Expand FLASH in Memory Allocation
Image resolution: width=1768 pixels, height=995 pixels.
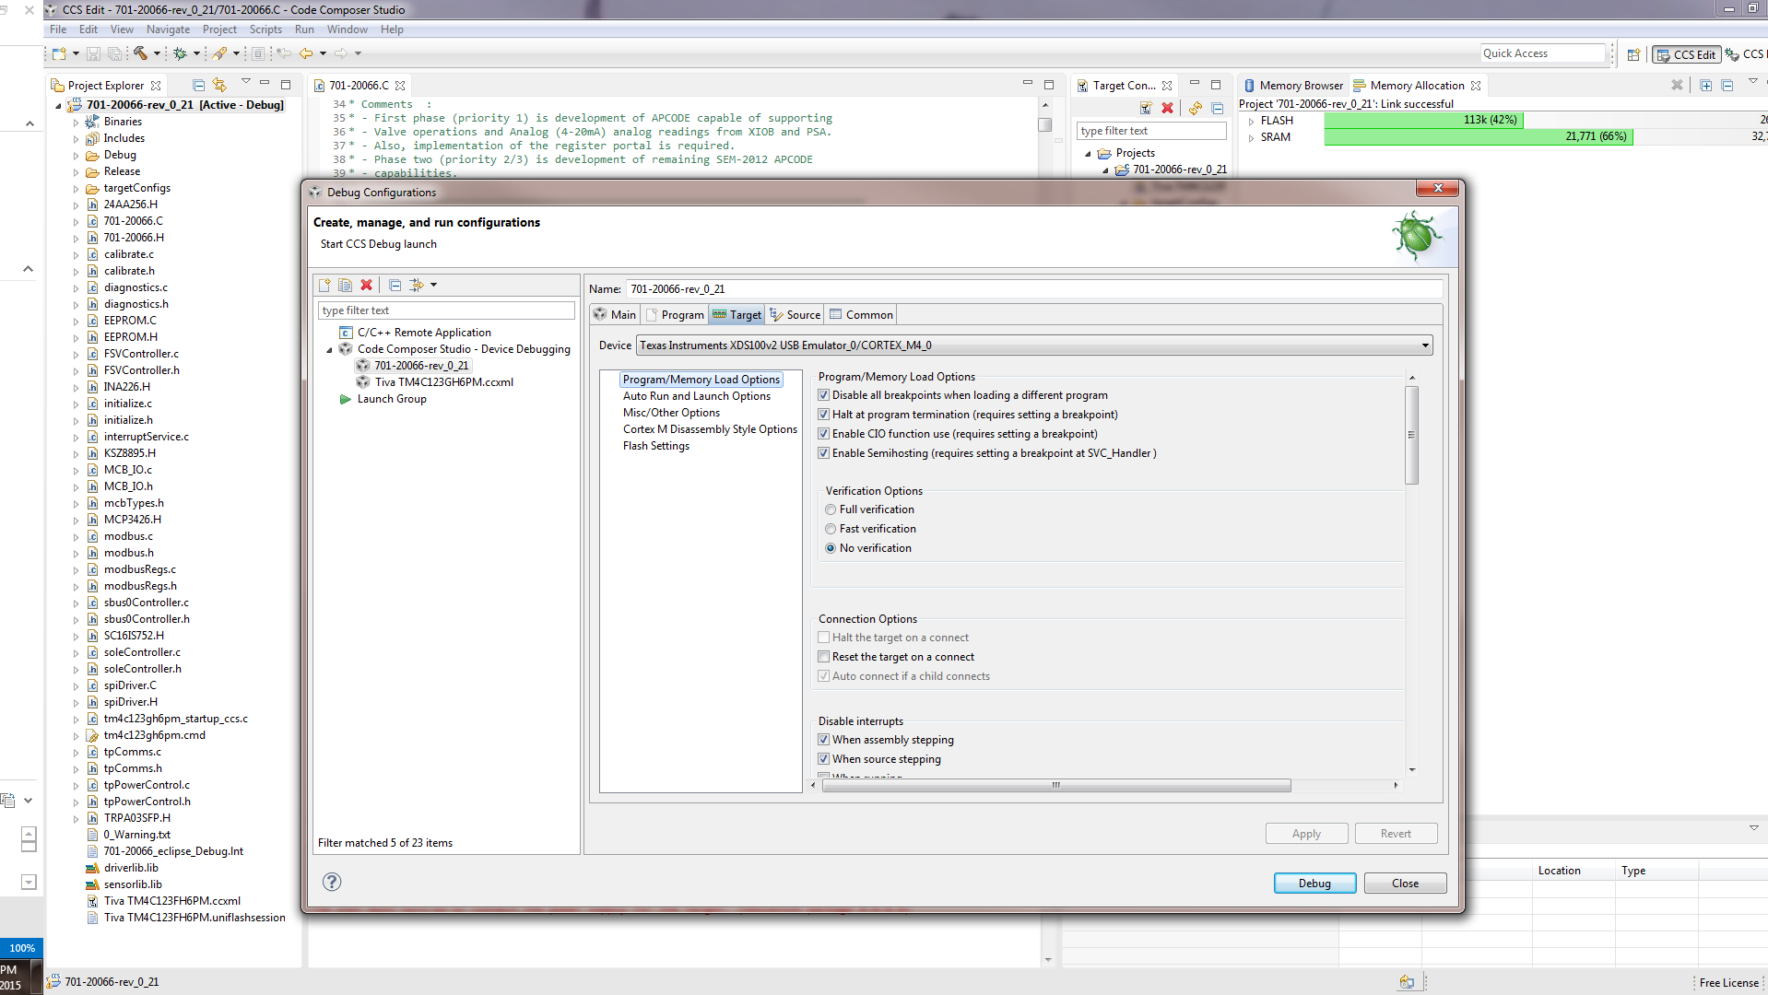1251,122
